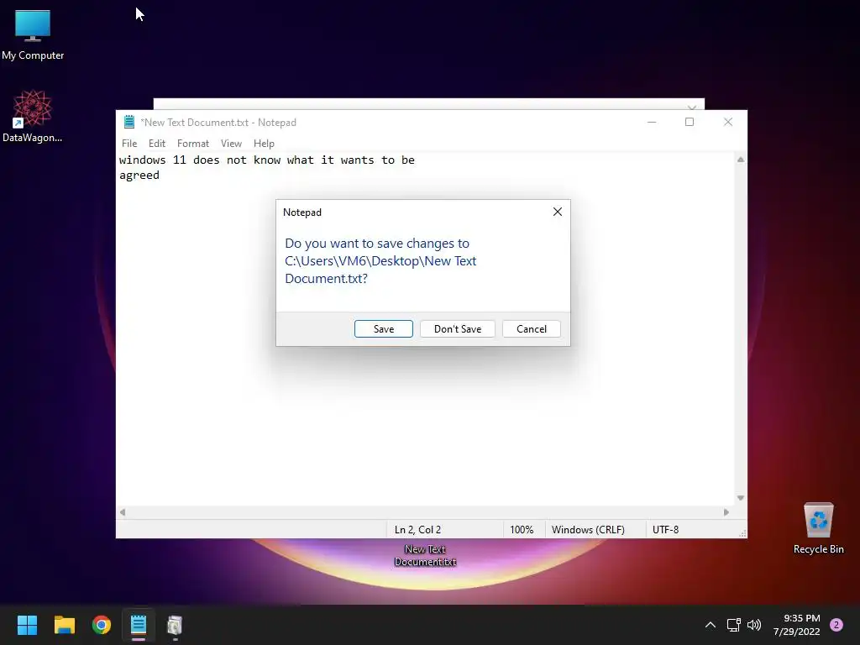The height and width of the screenshot is (645, 860).
Task: Open the clock showing 9:35 PM
Action: point(796,625)
